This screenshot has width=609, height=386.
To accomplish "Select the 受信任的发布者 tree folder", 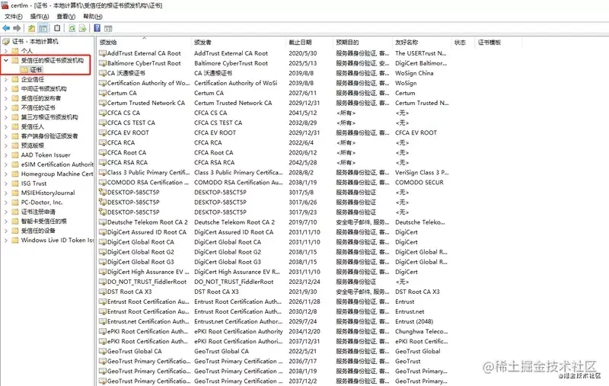I will pos(41,98).
